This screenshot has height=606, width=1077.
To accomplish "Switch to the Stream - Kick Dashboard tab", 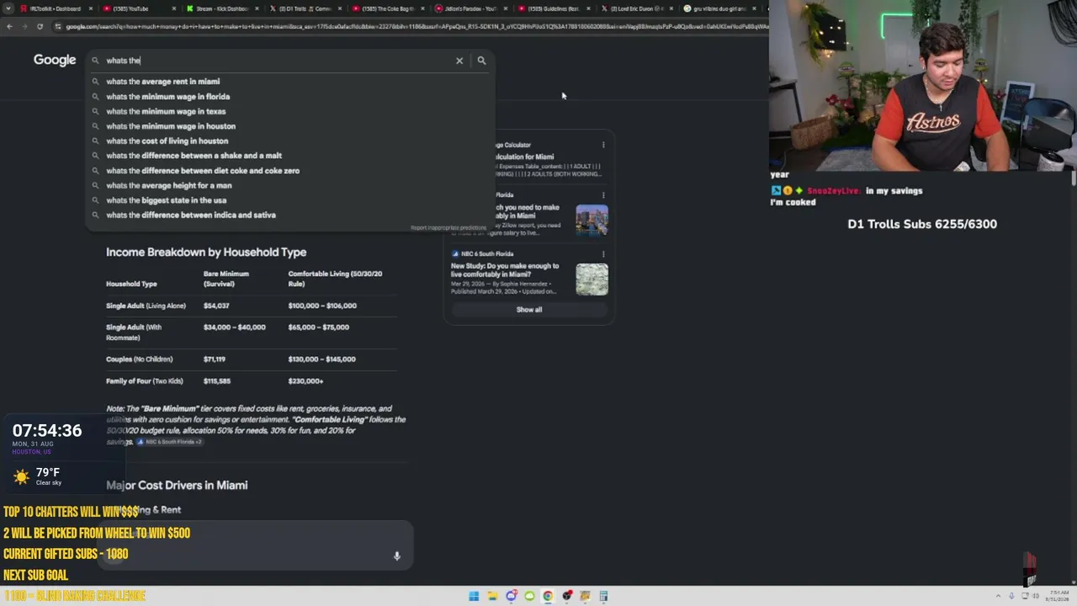I will click(x=221, y=8).
